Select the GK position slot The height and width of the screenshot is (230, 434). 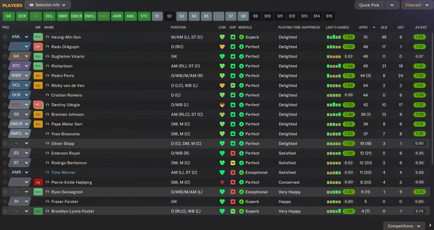[x=9, y=16]
